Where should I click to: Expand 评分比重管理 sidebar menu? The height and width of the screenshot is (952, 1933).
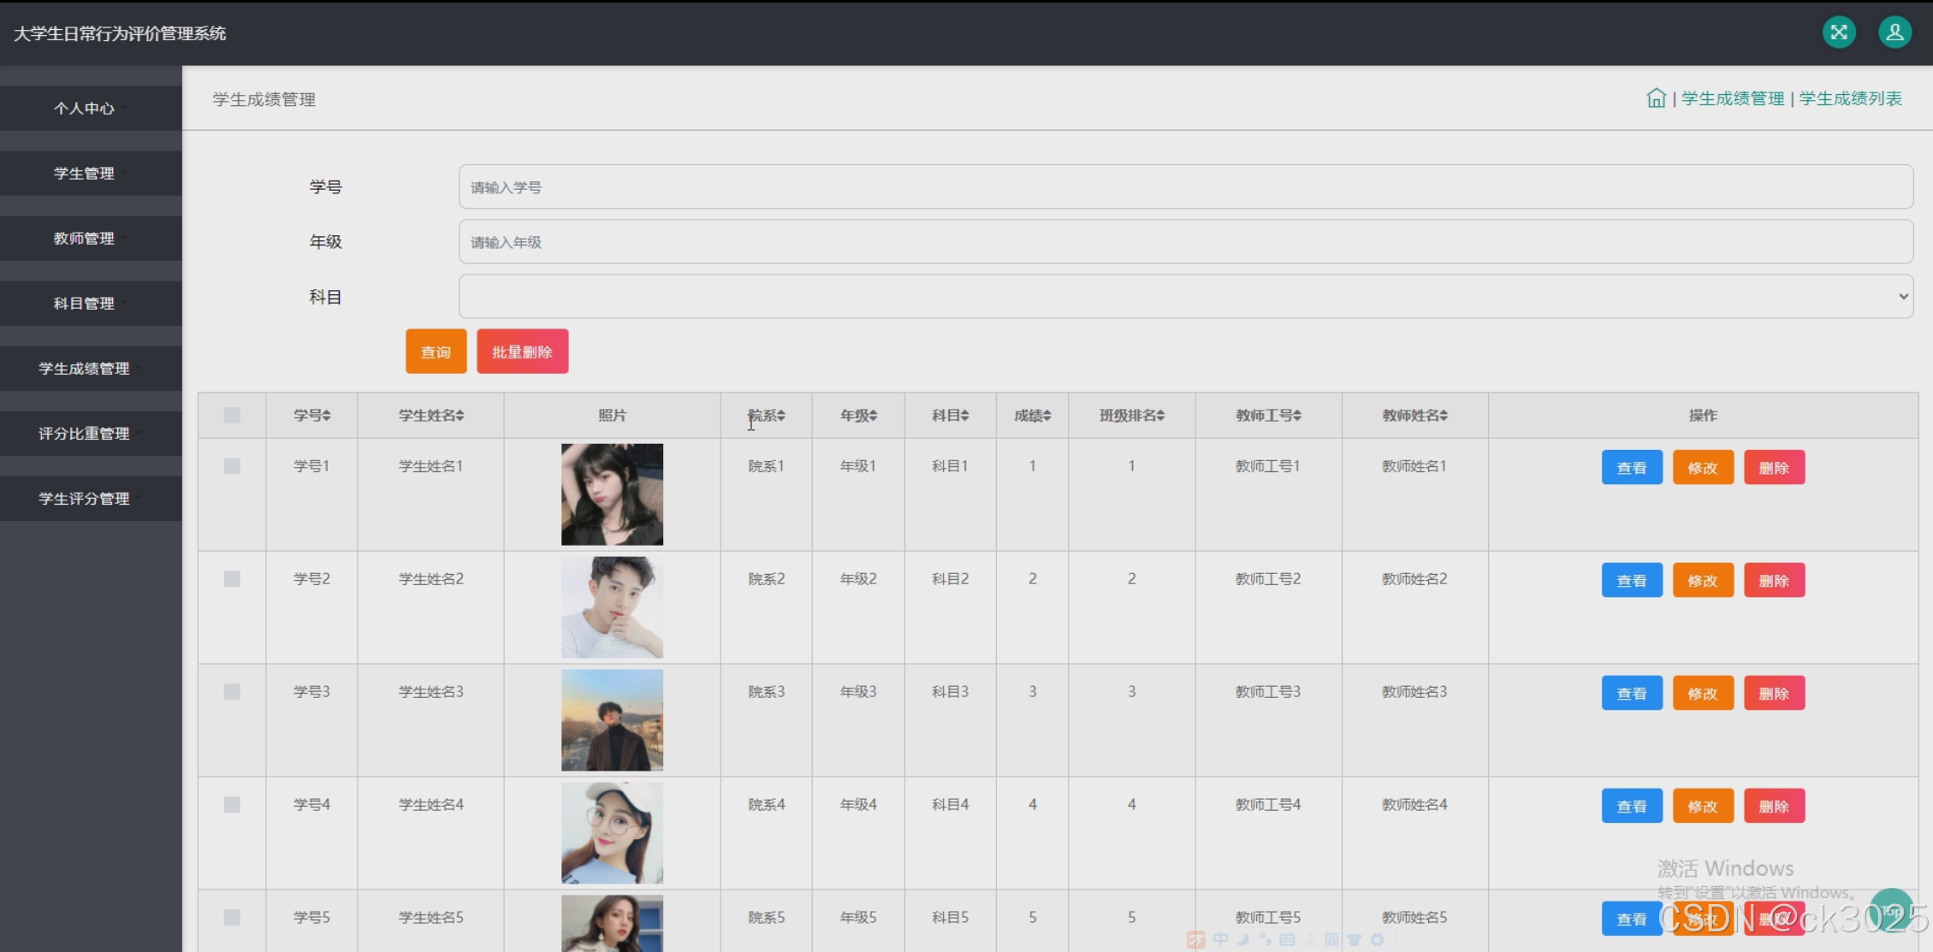click(85, 434)
